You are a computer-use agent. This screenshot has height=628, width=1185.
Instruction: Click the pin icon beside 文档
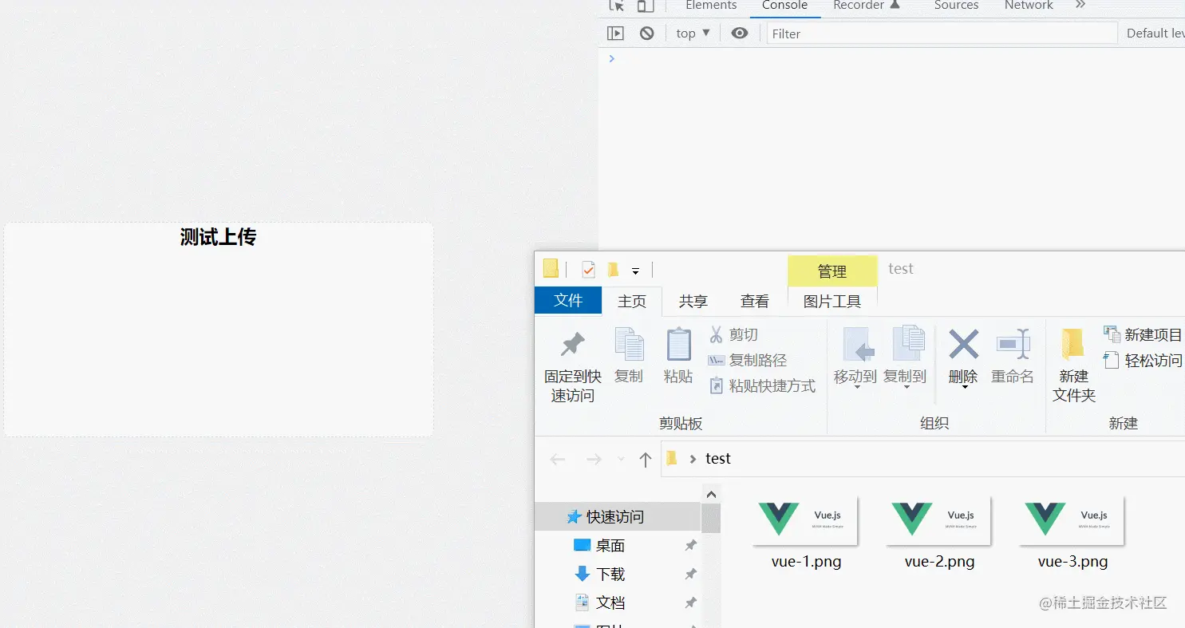point(691,602)
